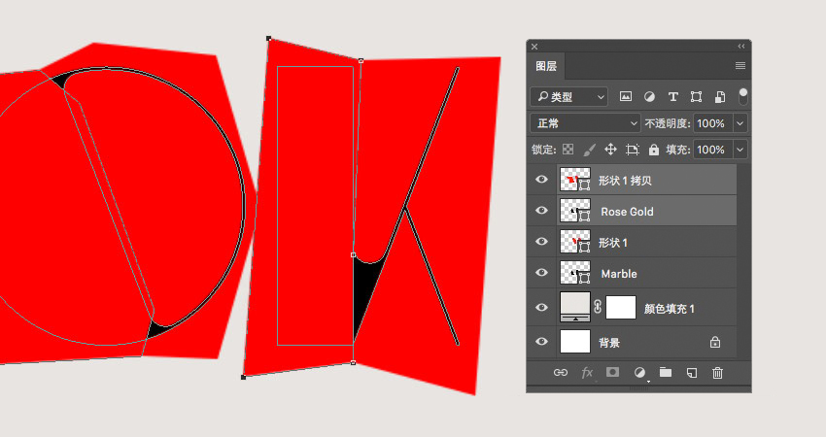The height and width of the screenshot is (437, 826).
Task: Create a new layer icon
Action: [692, 373]
